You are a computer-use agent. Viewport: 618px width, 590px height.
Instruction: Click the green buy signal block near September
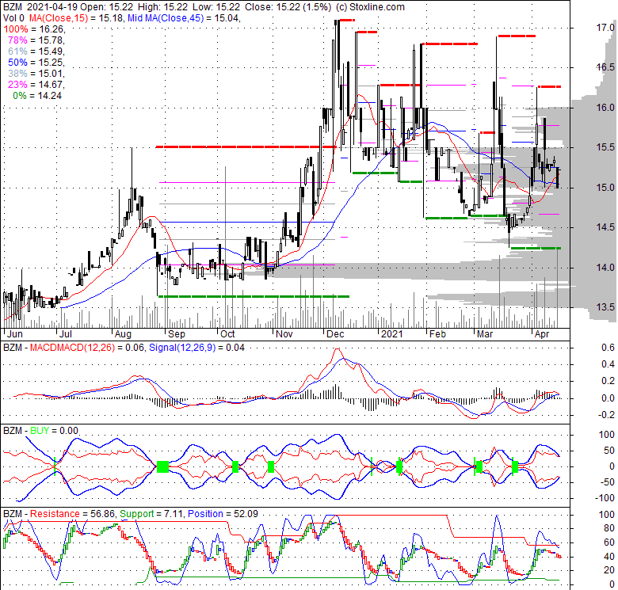click(x=162, y=466)
